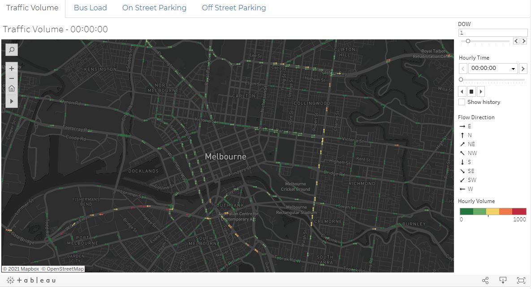Click inside the DOW value input field
531x289 pixels.
pyautogui.click(x=492, y=32)
